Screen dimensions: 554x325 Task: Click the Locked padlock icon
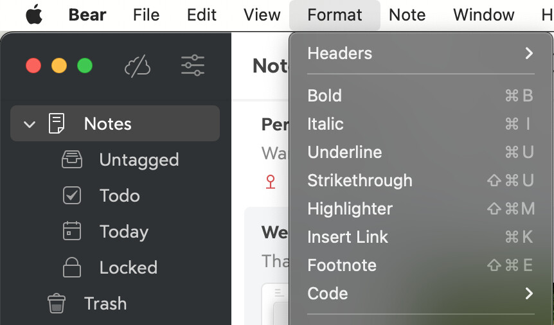coord(72,267)
